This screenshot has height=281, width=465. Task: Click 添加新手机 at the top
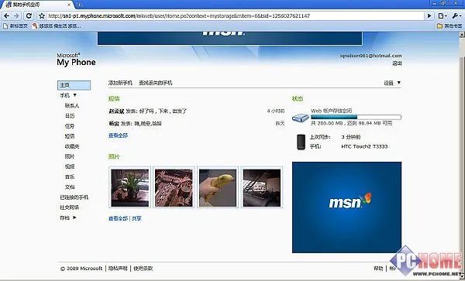point(120,83)
